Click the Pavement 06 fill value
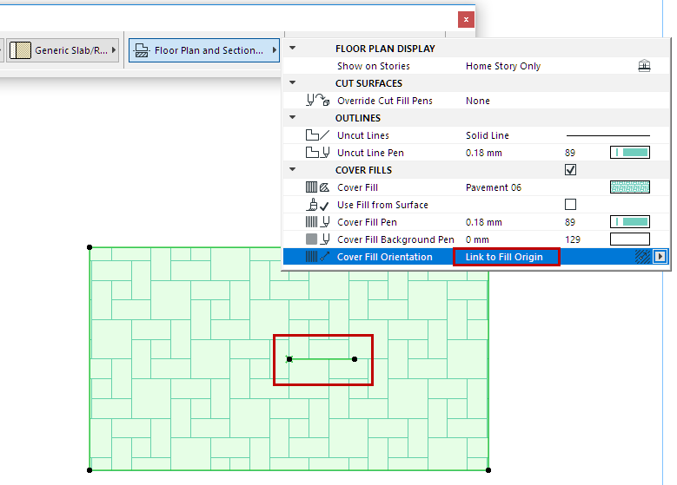Image resolution: width=677 pixels, height=485 pixels. pyautogui.click(x=494, y=187)
